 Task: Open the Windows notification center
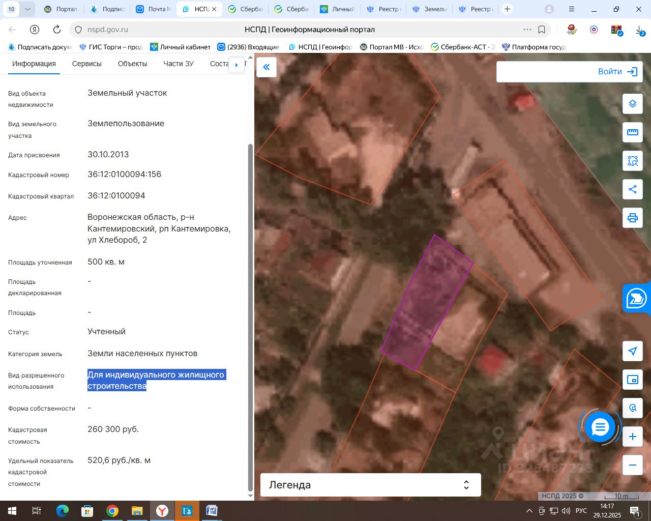tap(635, 510)
